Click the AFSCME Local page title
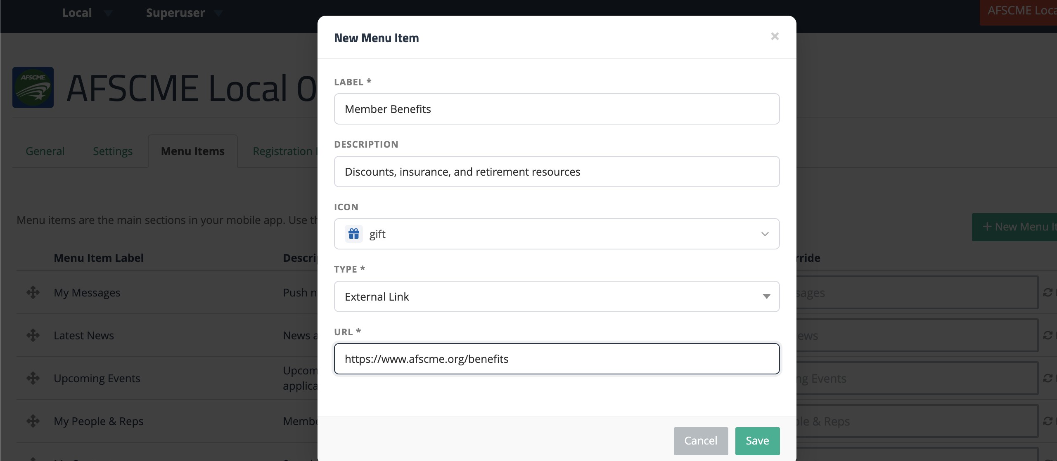The width and height of the screenshot is (1057, 461). click(192, 88)
